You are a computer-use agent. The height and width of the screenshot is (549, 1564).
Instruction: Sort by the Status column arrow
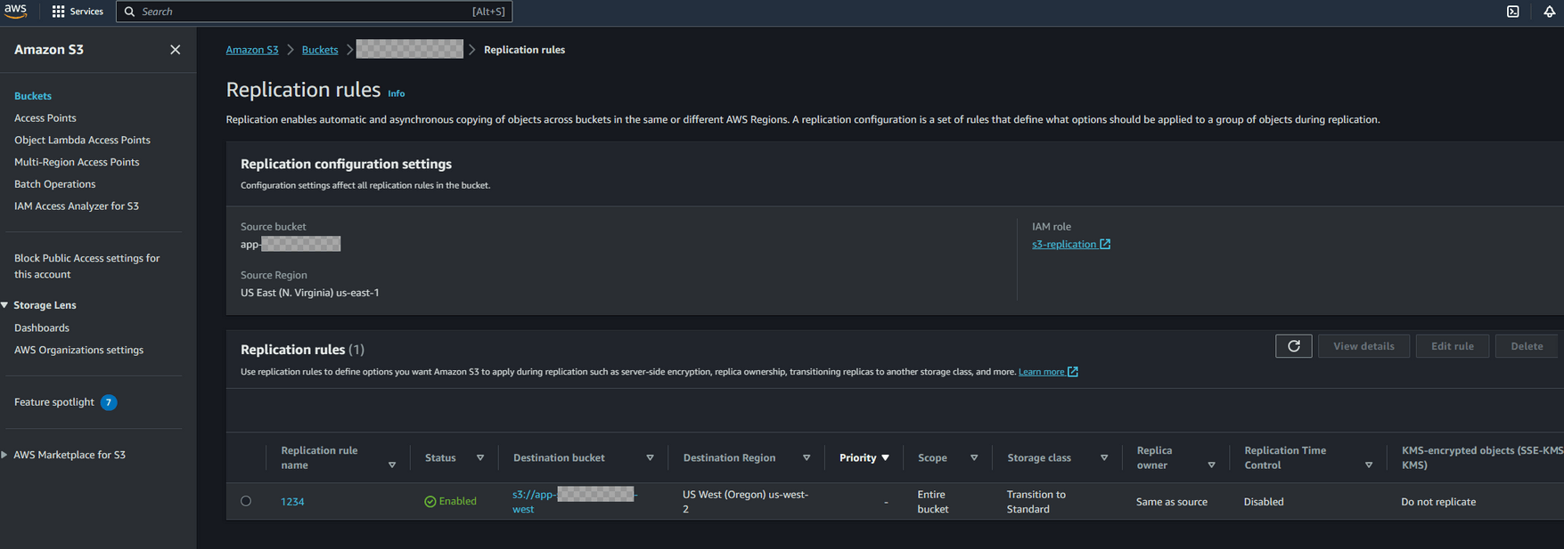480,458
